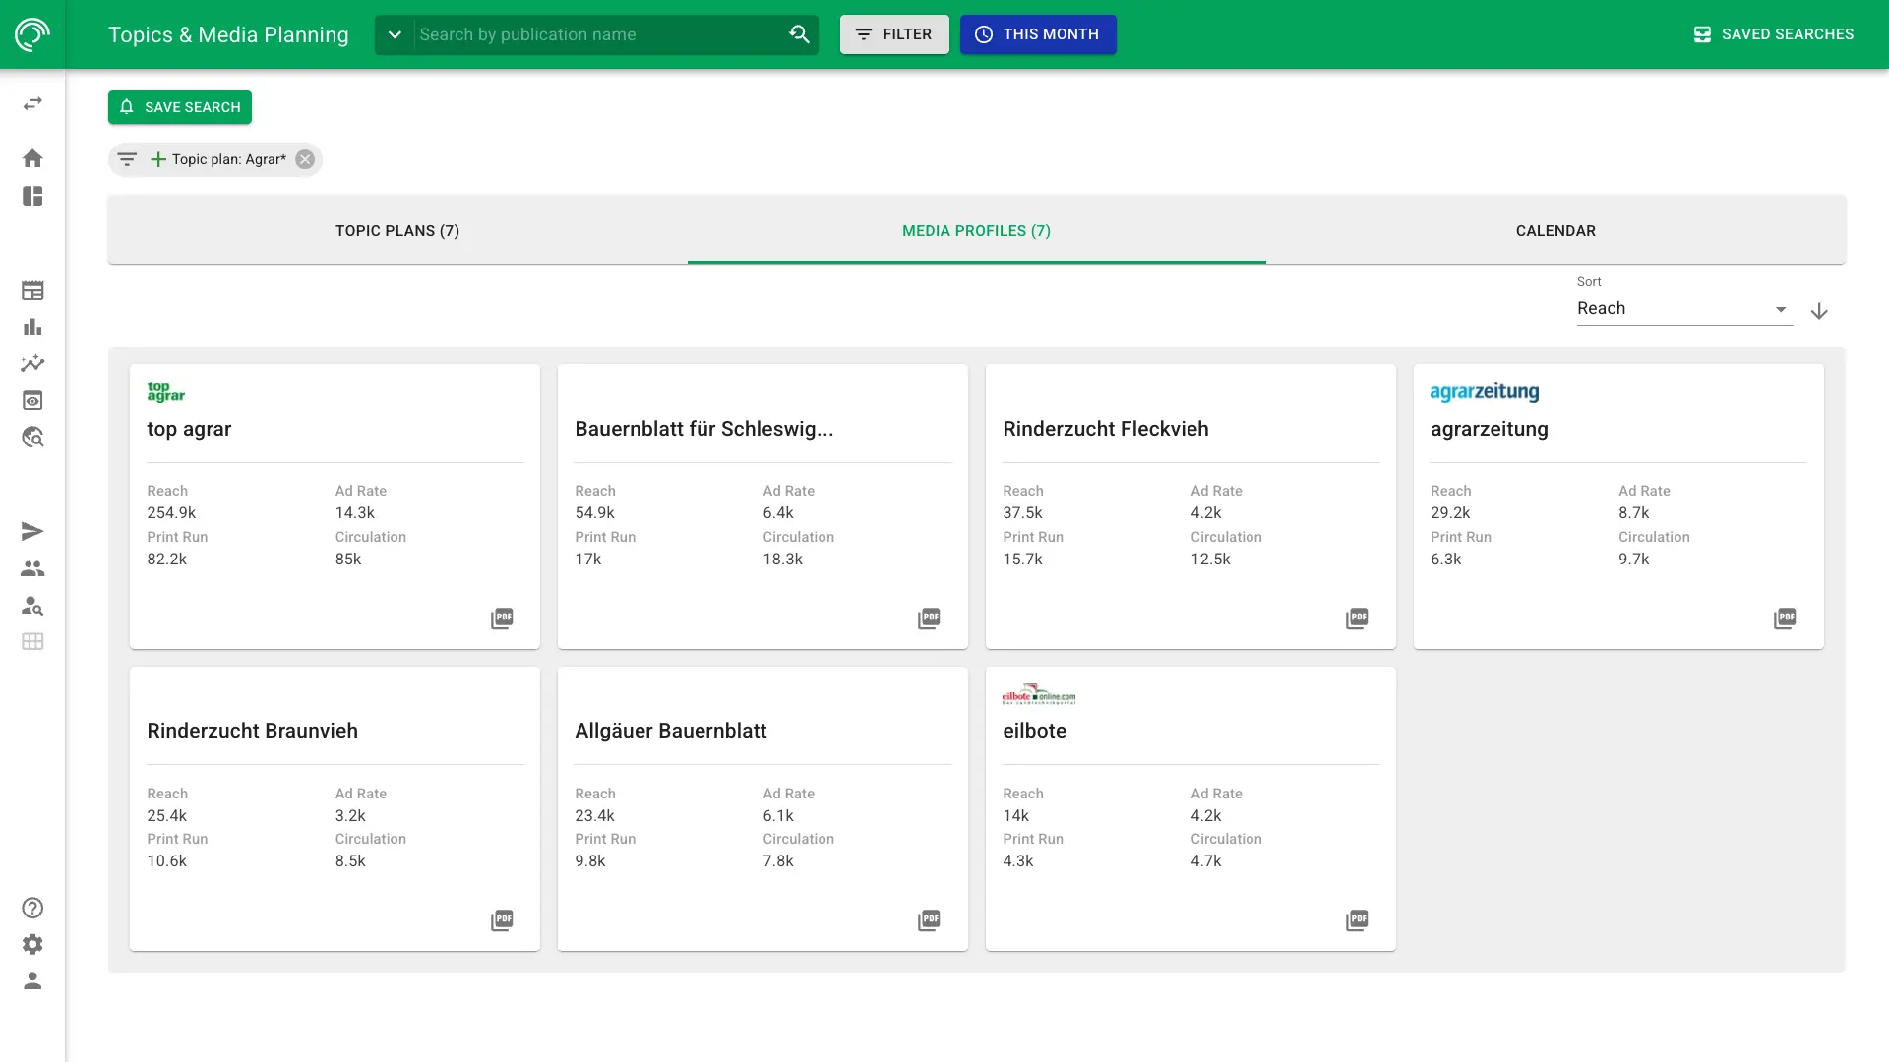Open the globe search sidebar icon
The height and width of the screenshot is (1062, 1889).
click(32, 437)
